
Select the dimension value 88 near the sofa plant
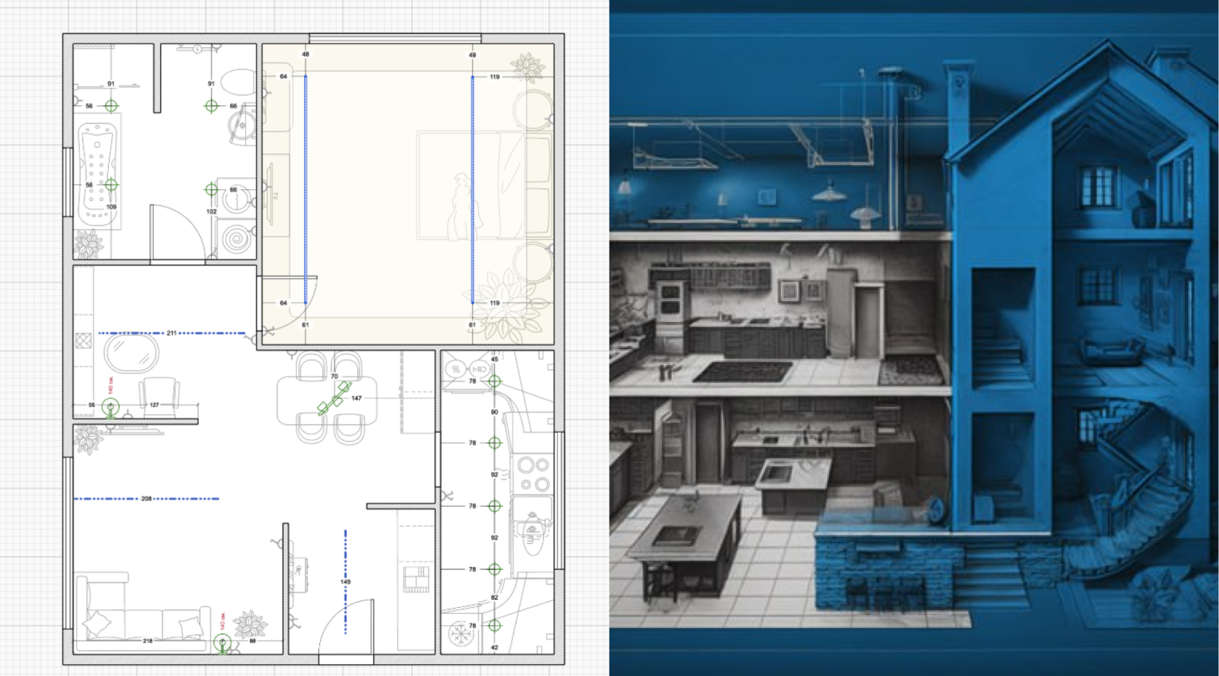coord(253,641)
